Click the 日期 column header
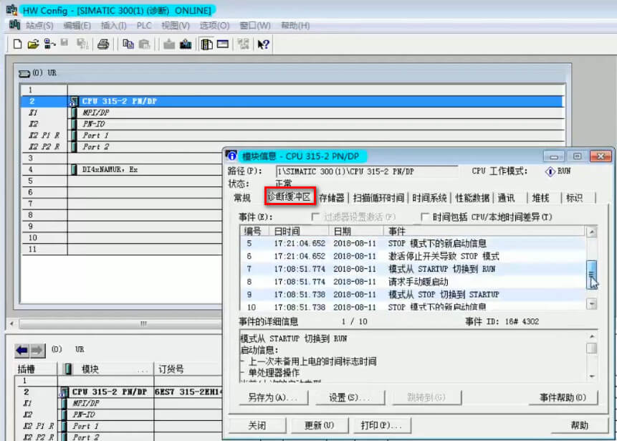The image size is (617, 441). [356, 231]
